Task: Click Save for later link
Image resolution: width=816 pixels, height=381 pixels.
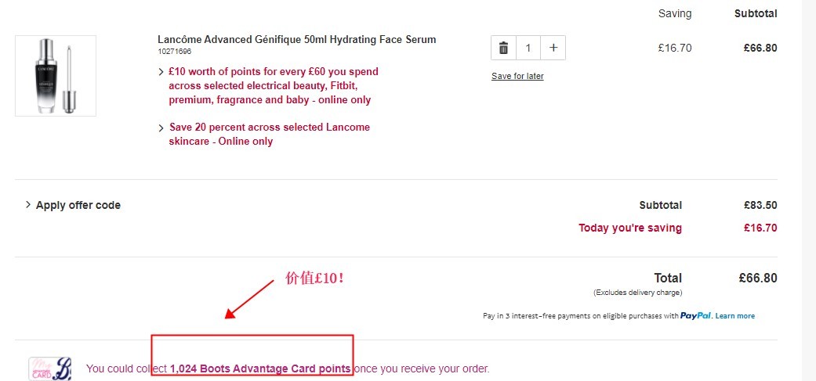Action: click(517, 77)
